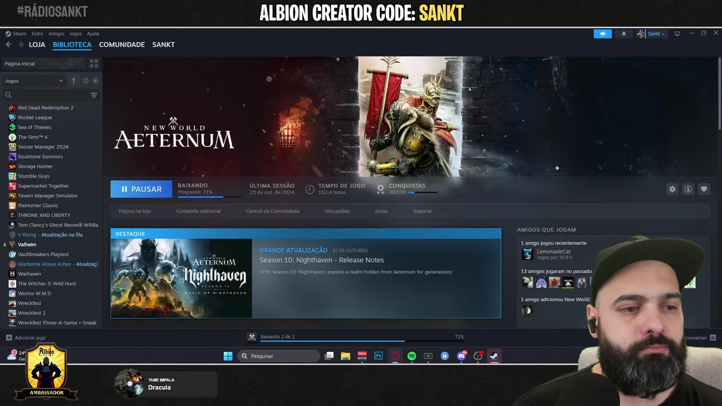Open Season 10: Nighthaven - Release Notes
The height and width of the screenshot is (406, 722).
pyautogui.click(x=322, y=260)
